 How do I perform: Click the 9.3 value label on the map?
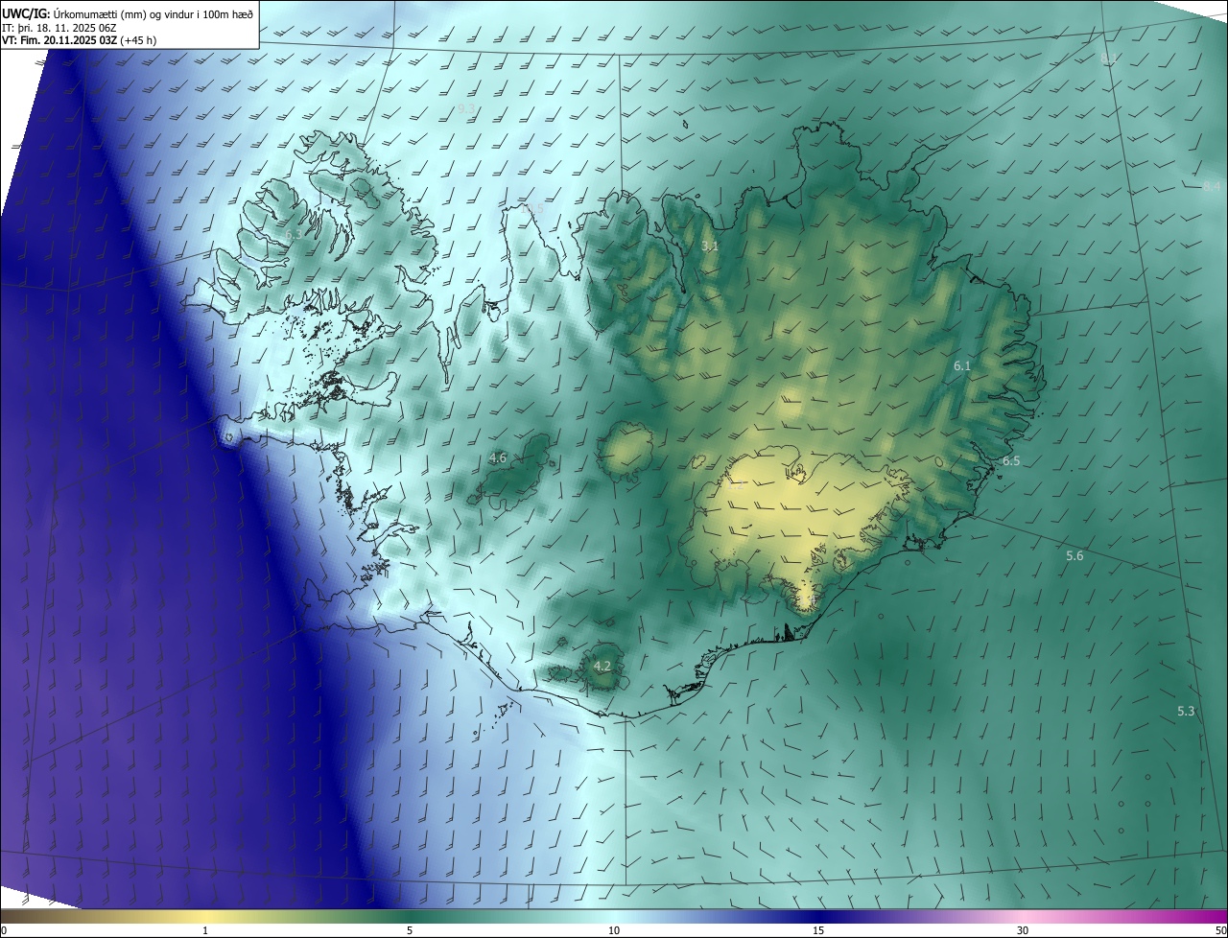pos(466,109)
